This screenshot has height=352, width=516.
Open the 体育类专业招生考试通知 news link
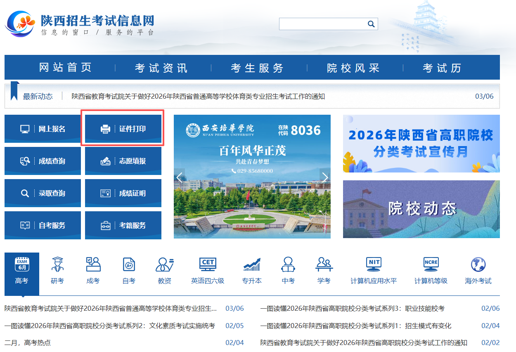tap(197, 97)
